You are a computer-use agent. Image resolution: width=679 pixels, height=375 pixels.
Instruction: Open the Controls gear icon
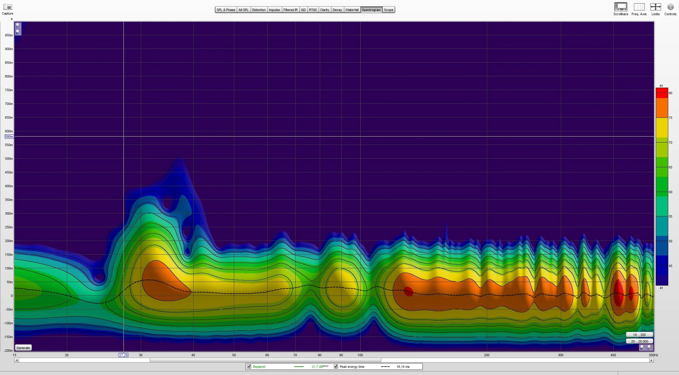pos(670,7)
